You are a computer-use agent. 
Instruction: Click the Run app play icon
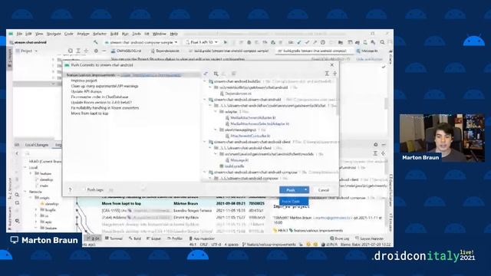pos(225,42)
